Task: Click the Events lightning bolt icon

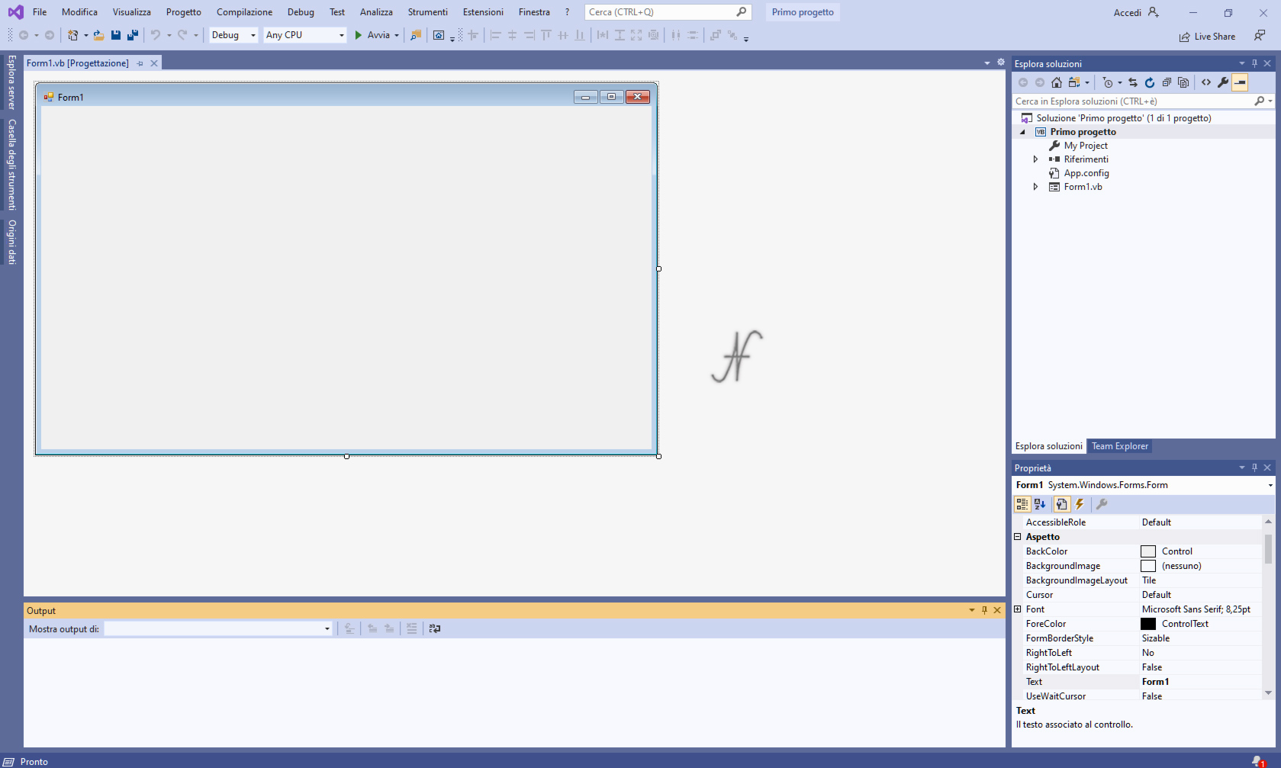Action: 1080,504
